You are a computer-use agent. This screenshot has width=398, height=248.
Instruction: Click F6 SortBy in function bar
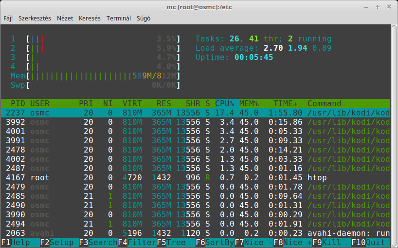[215, 243]
